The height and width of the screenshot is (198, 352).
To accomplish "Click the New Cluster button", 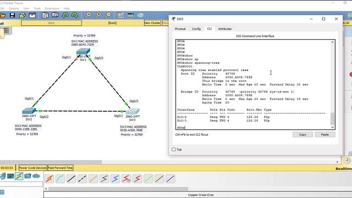I will coord(152,23).
